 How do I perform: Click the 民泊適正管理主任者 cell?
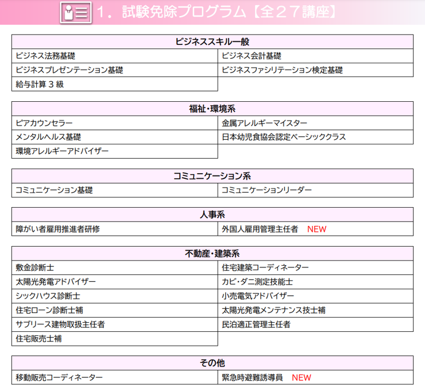click(x=315, y=324)
